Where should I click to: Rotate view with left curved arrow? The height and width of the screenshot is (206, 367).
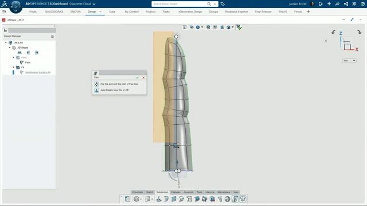click(333, 32)
